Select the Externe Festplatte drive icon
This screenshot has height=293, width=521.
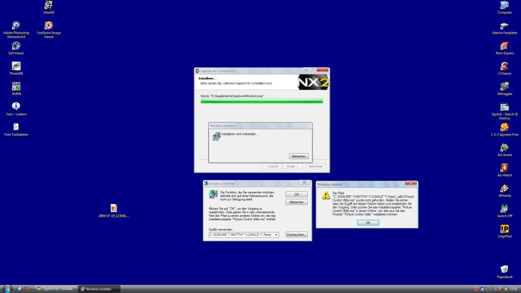click(x=504, y=27)
